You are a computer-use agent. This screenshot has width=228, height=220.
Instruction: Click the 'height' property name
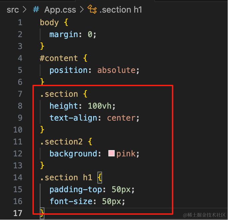(x=64, y=106)
